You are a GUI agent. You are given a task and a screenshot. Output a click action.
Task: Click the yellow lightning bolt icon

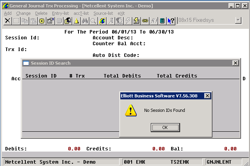(x=137, y=21)
